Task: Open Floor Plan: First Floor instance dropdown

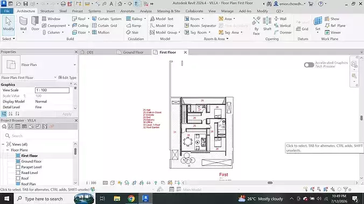Action: [x=55, y=77]
